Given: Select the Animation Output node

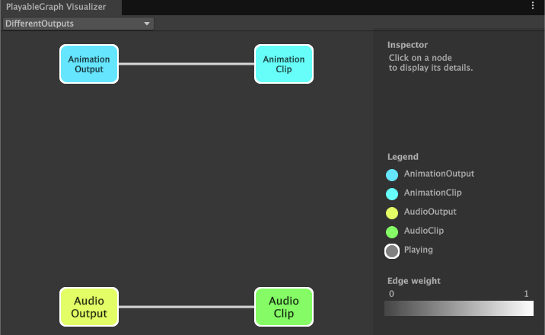Looking at the screenshot, I should click(x=89, y=64).
